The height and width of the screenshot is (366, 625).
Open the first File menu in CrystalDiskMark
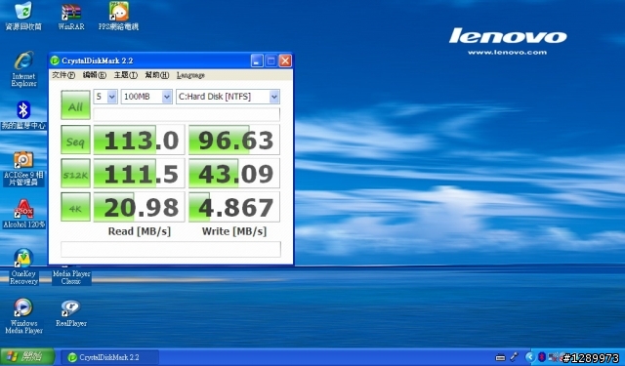pyautogui.click(x=63, y=75)
